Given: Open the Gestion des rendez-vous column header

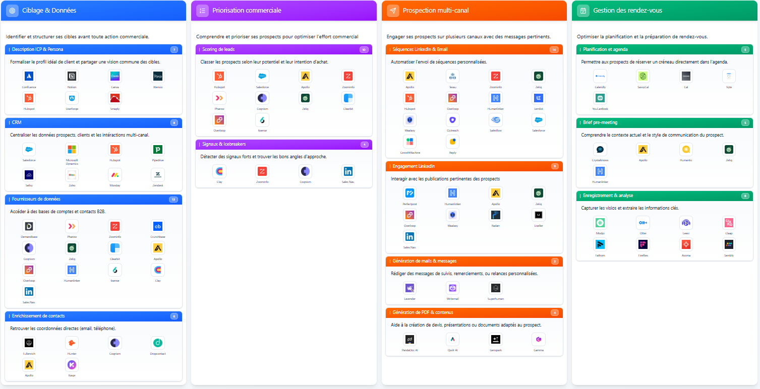Looking at the screenshot, I should (664, 11).
